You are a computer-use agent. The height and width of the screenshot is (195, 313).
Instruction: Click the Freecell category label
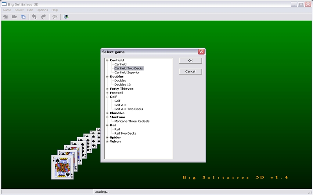[117, 93]
